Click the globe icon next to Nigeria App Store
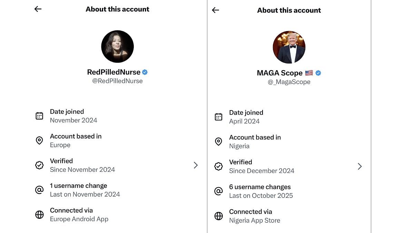Image resolution: width=414 pixels, height=233 pixels. [x=218, y=216]
